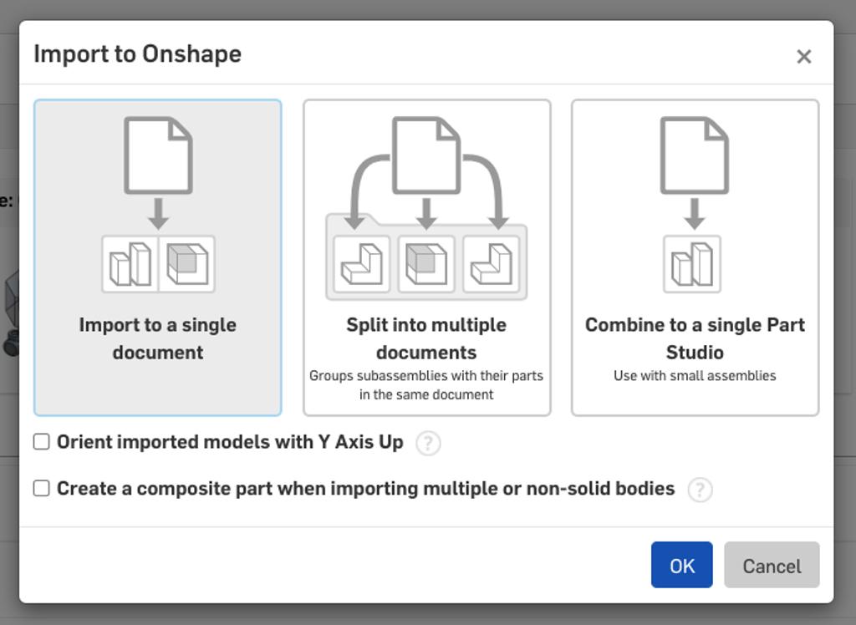Confirm the import with OK
This screenshot has height=625, width=856.
[681, 565]
